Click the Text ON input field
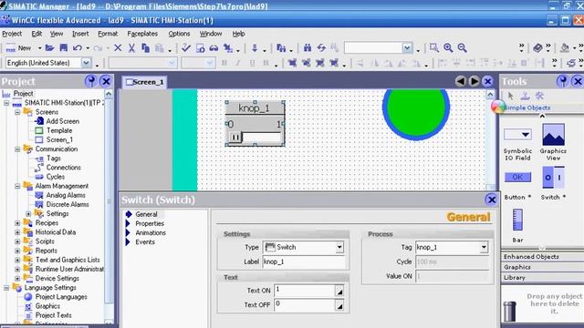 point(304,291)
